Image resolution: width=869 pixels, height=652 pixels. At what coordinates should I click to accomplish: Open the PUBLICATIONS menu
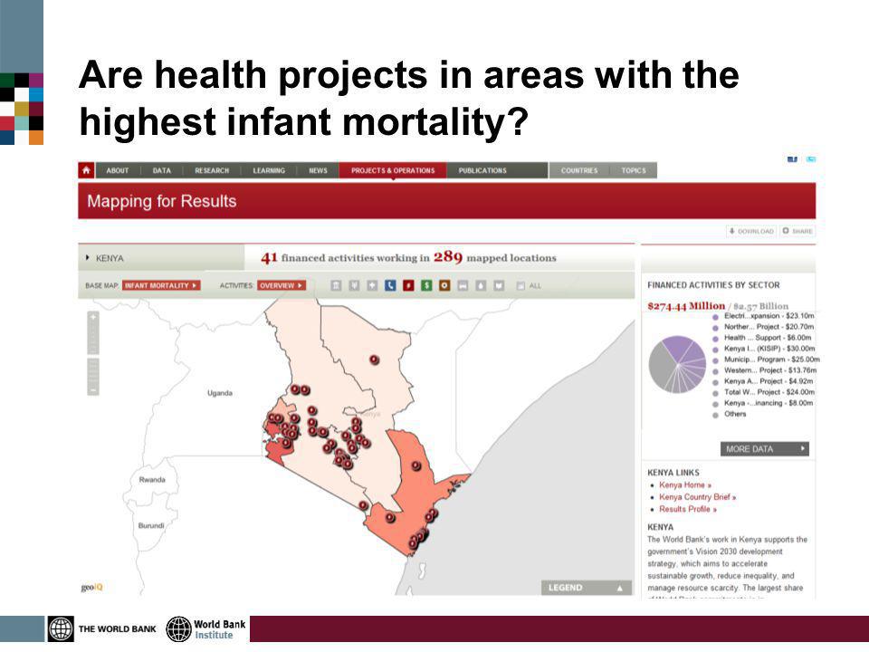pyautogui.click(x=482, y=170)
